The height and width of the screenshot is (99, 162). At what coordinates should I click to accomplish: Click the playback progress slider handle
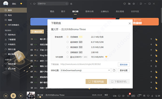click(x=40, y=97)
